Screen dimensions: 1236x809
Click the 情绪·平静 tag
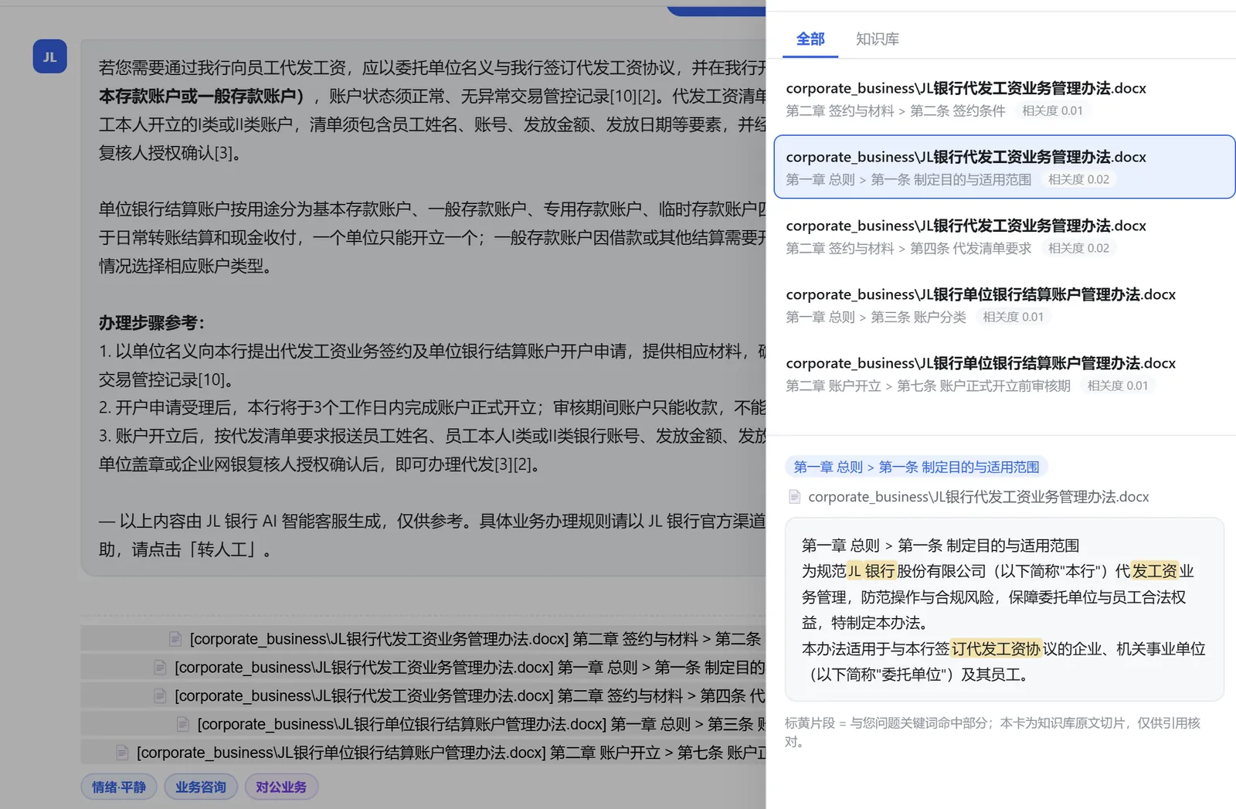[119, 787]
